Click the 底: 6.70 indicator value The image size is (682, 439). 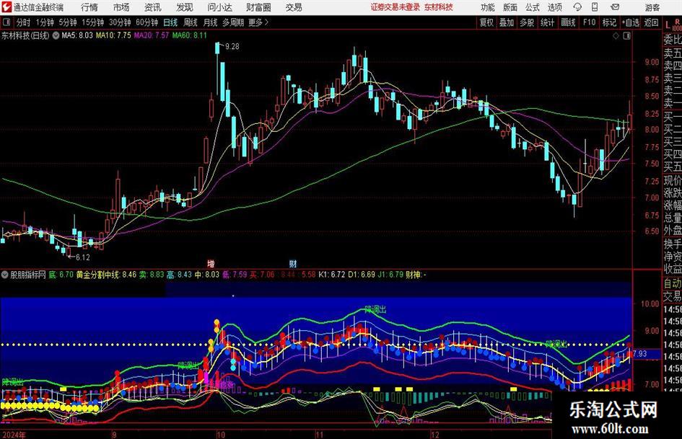(61, 275)
